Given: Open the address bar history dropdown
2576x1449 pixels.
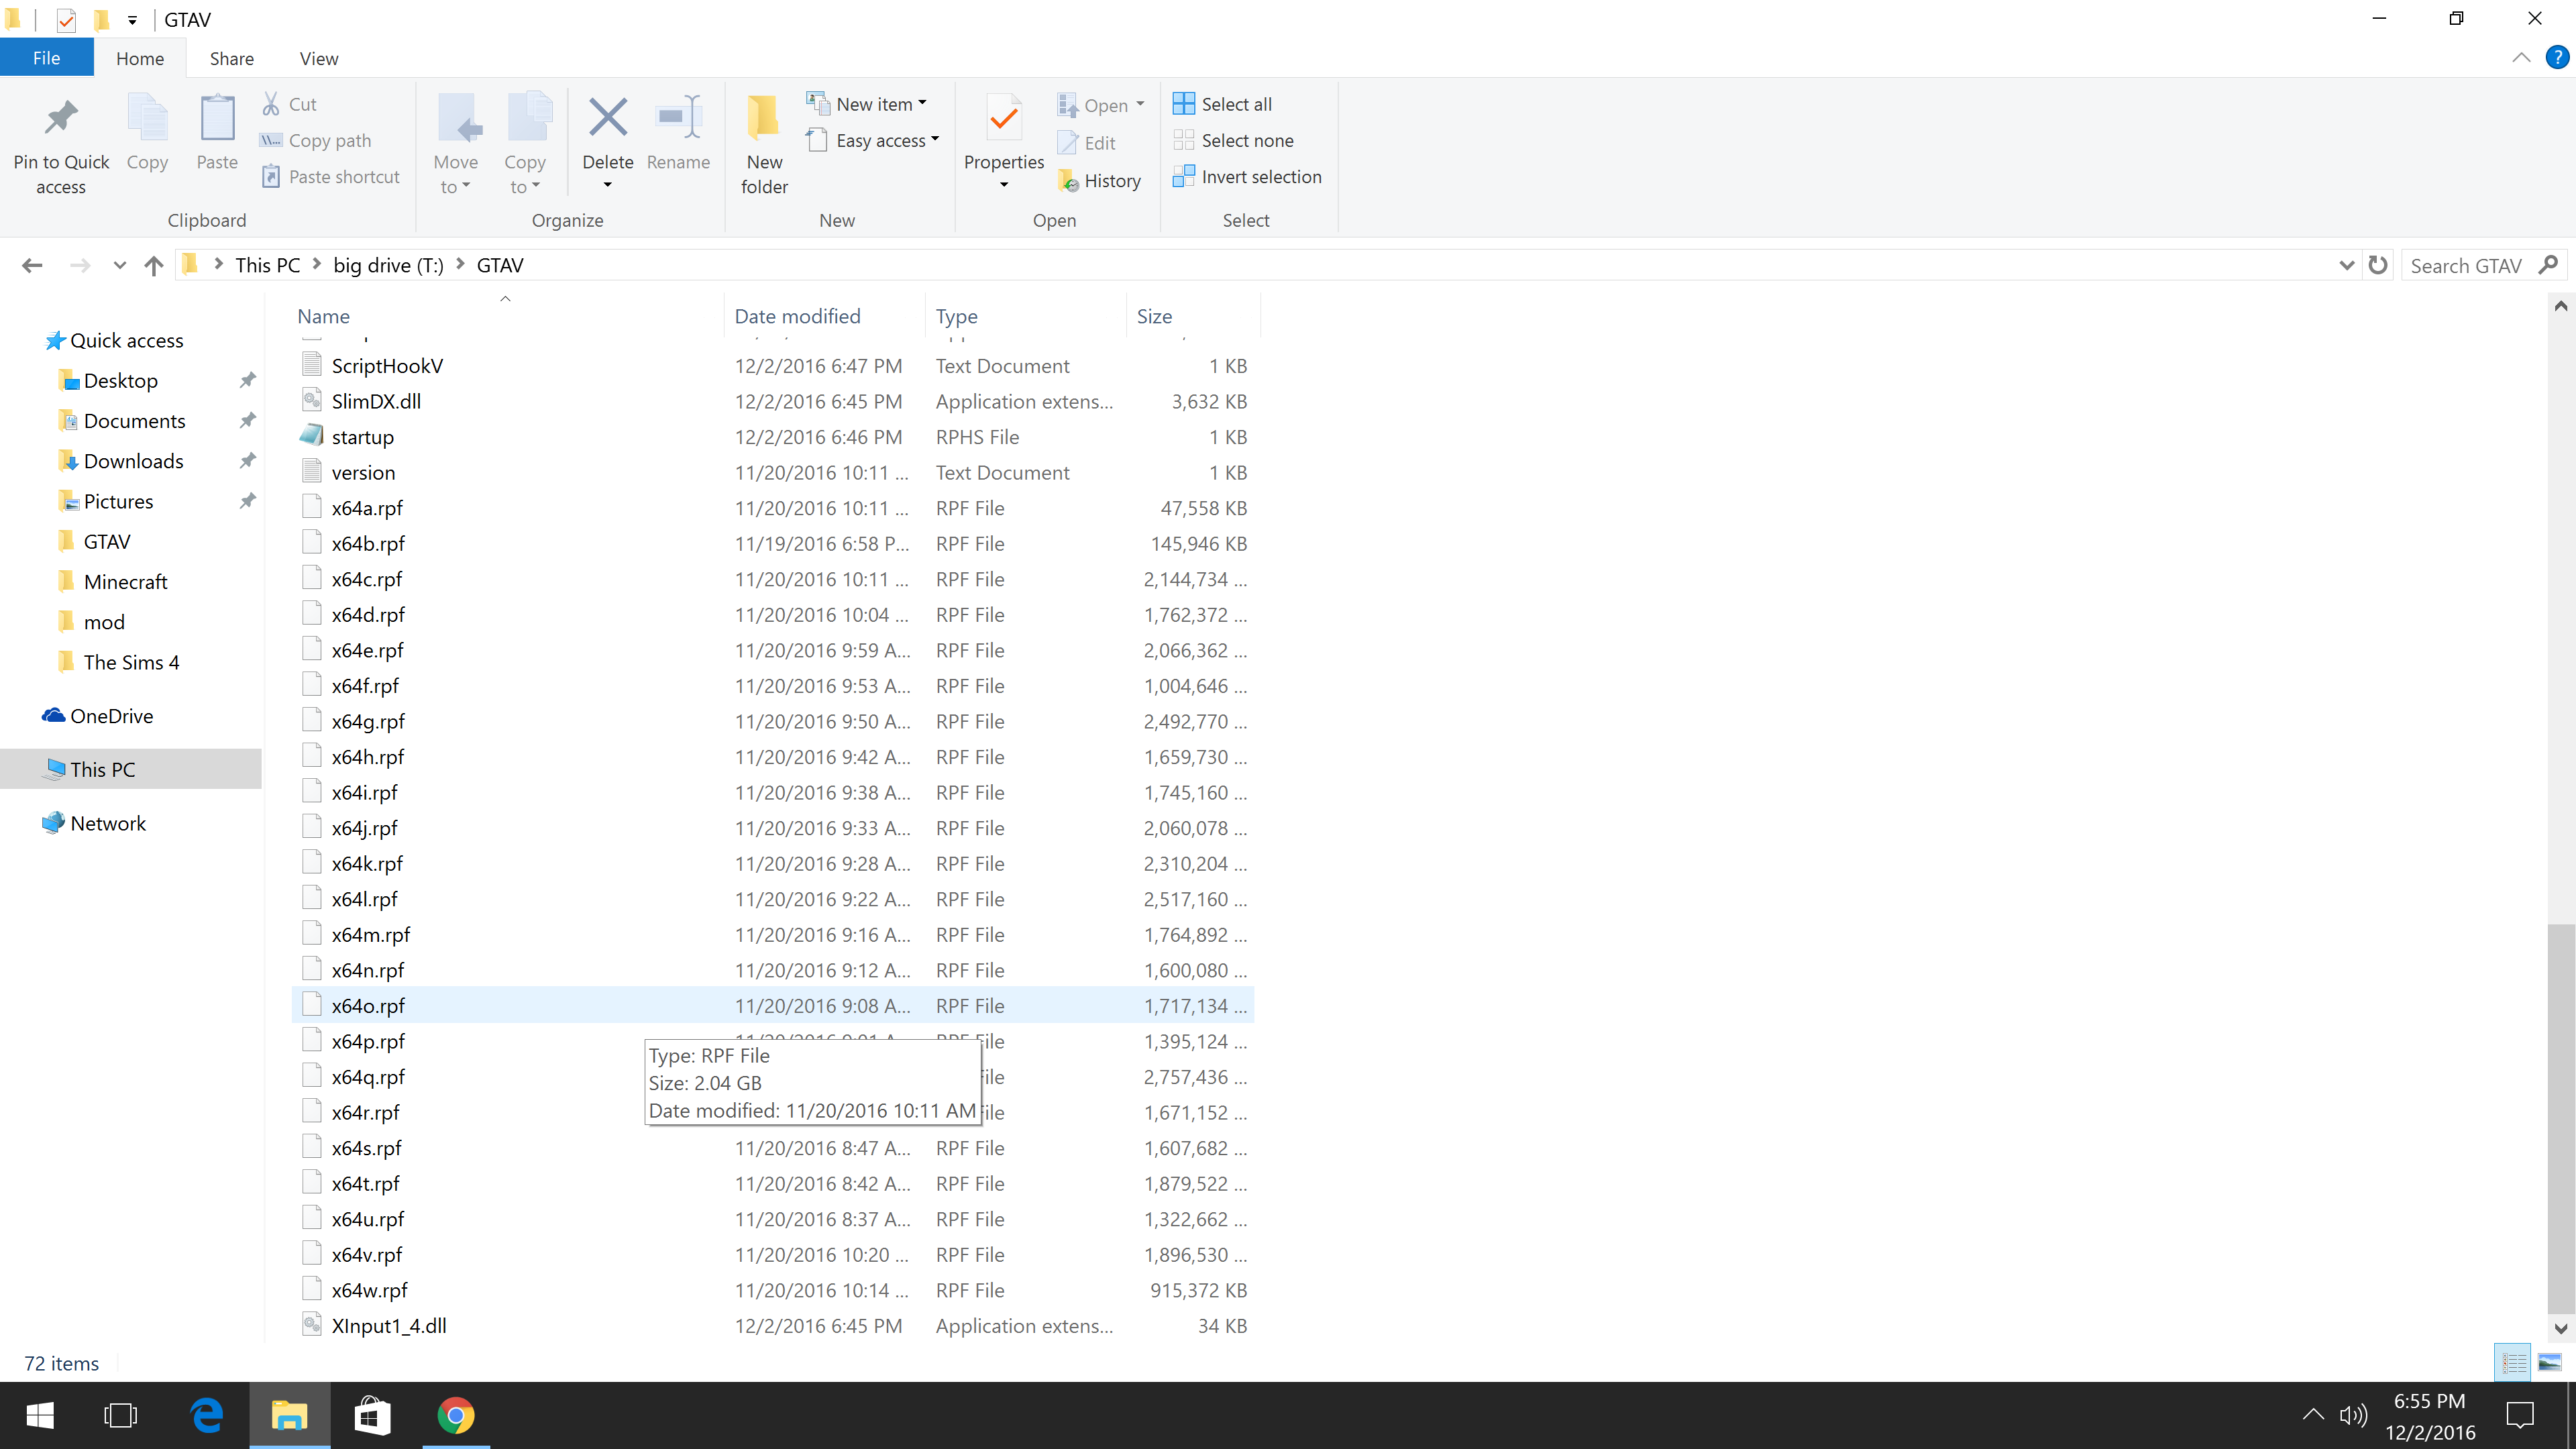Looking at the screenshot, I should (x=2346, y=265).
